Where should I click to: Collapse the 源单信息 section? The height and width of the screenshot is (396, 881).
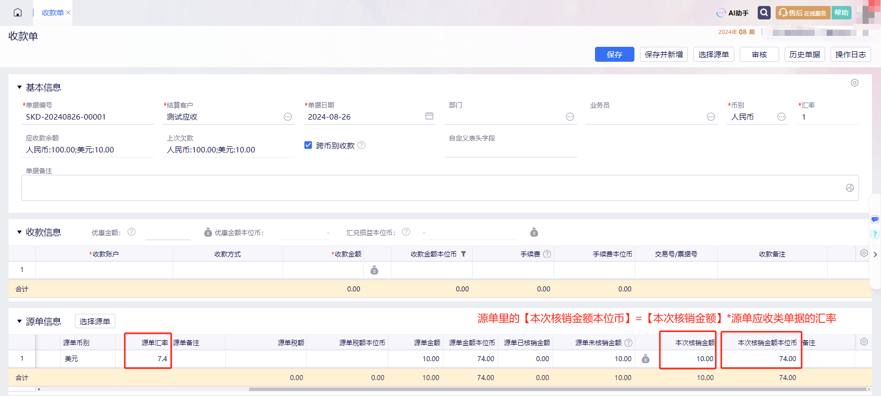click(19, 321)
